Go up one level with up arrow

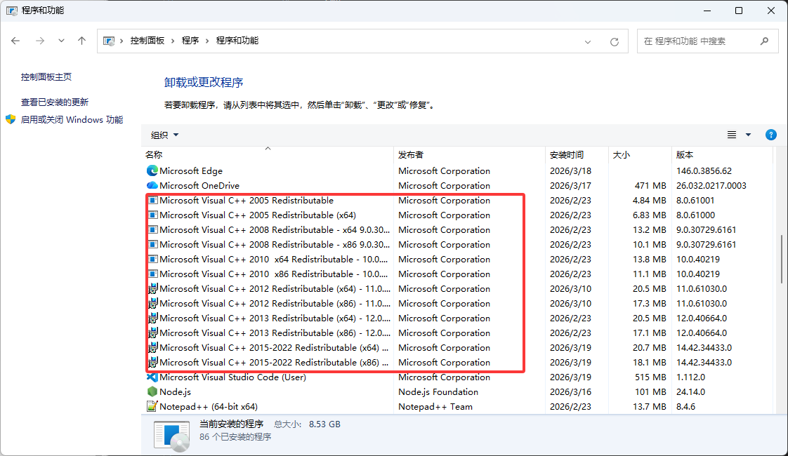[x=81, y=41]
